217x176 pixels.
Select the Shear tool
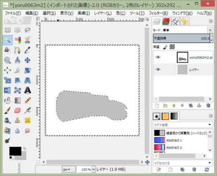(x=17, y=81)
